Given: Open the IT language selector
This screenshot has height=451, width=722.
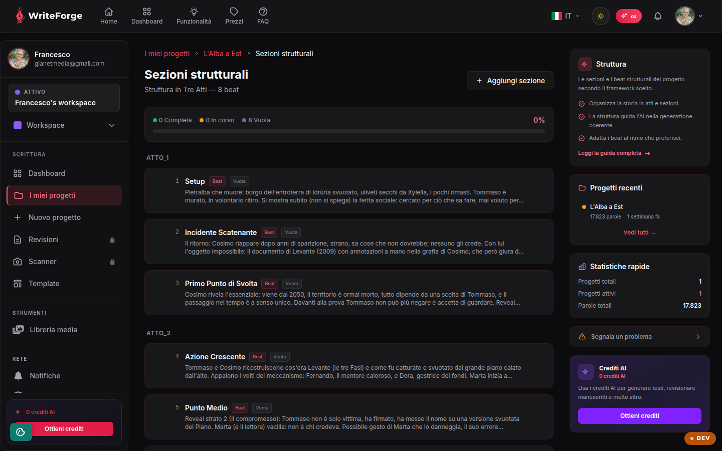Looking at the screenshot, I should pyautogui.click(x=566, y=16).
